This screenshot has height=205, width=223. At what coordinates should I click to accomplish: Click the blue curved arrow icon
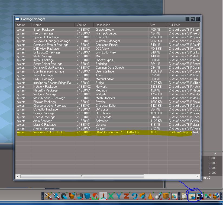point(134,196)
